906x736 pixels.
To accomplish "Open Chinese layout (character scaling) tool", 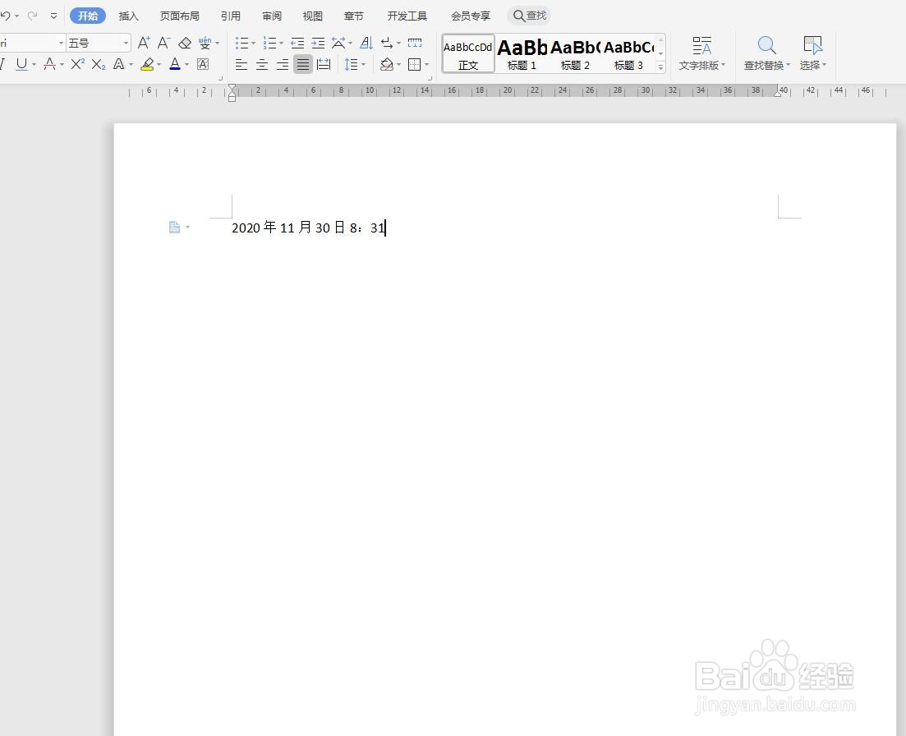I will (x=338, y=43).
